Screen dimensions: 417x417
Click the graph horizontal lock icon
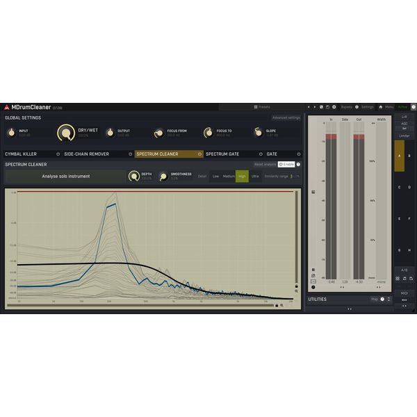[x=277, y=306]
